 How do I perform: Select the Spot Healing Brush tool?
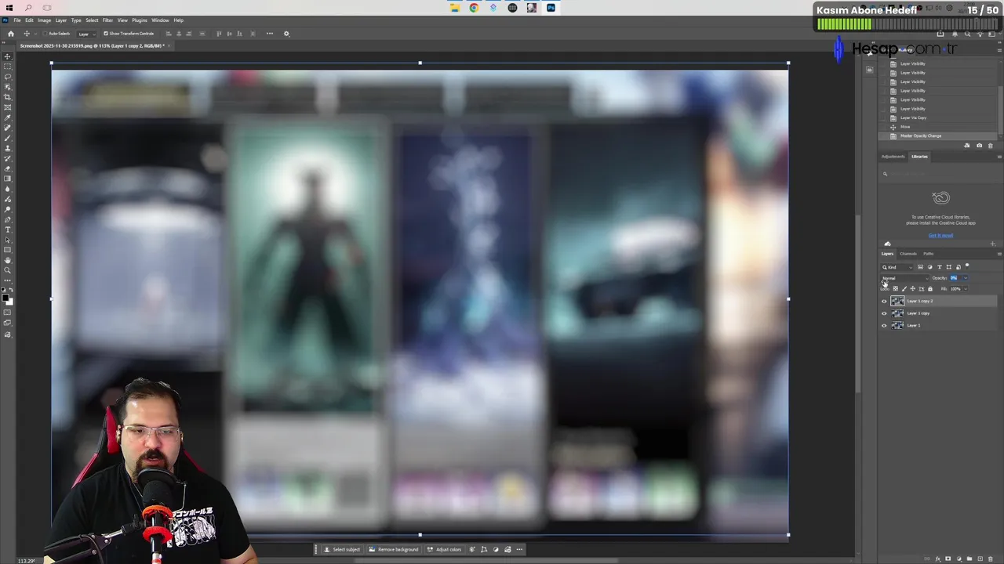point(8,127)
